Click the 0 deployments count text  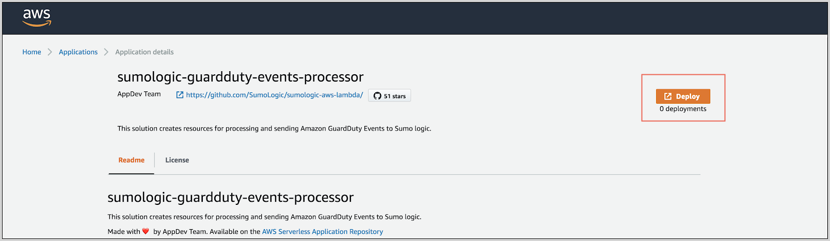point(683,109)
